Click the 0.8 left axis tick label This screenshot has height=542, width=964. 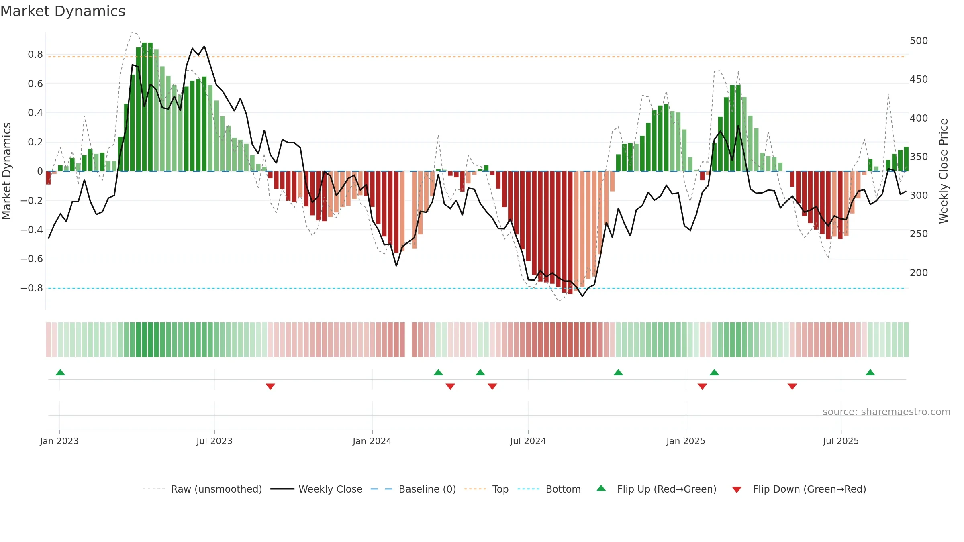35,55
